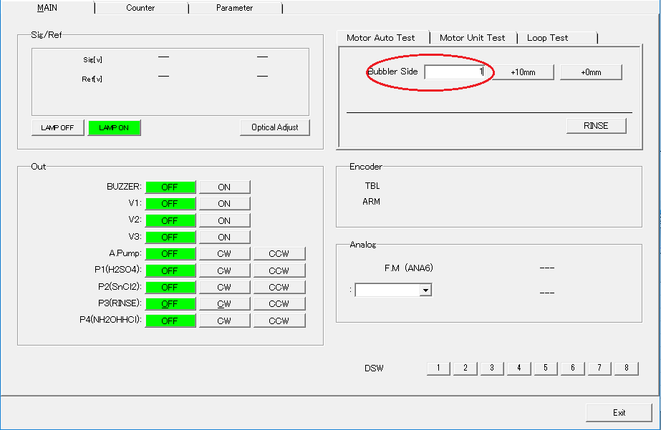This screenshot has width=661, height=430.
Task: Set V3 to OFF
Action: coord(170,237)
